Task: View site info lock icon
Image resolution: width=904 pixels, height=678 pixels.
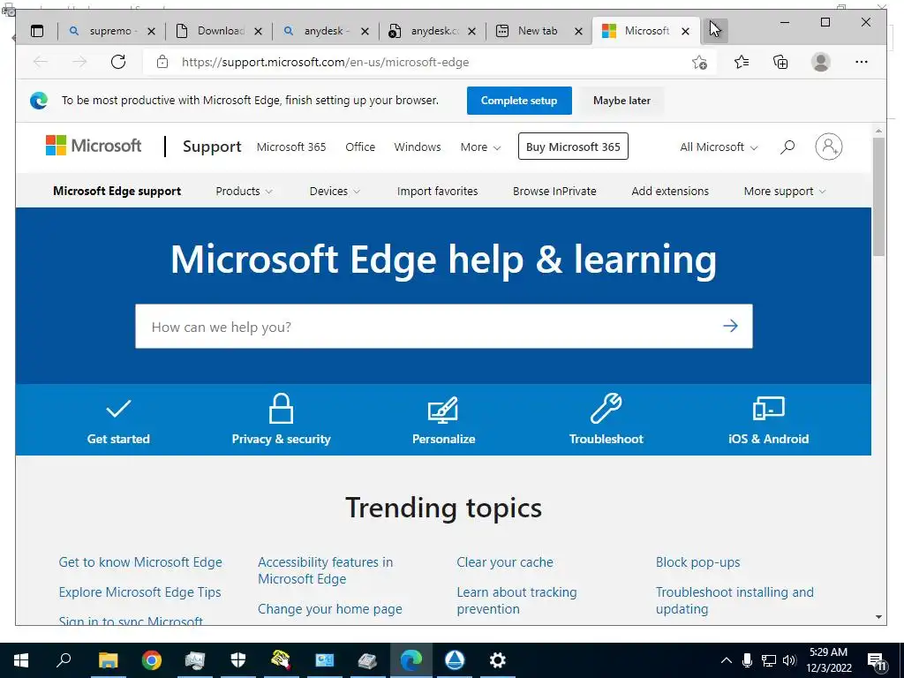Action: (162, 62)
